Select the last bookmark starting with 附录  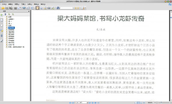(16, 47)
